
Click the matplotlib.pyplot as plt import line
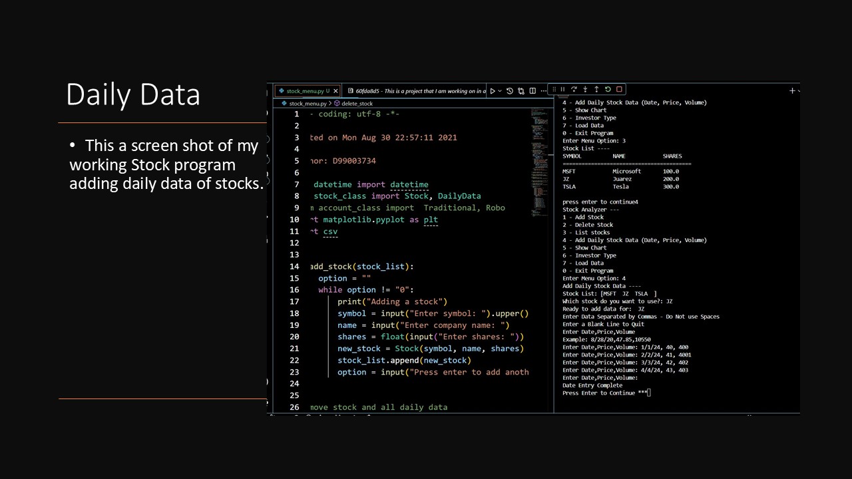pos(374,220)
